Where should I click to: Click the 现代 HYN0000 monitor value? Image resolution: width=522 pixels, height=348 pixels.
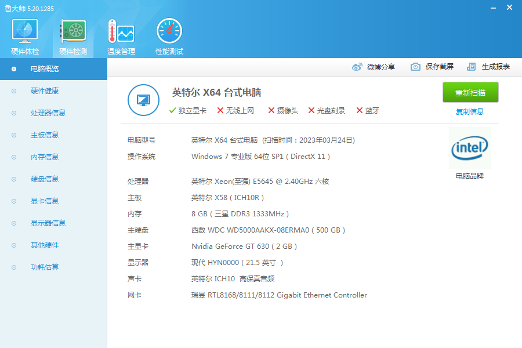click(237, 263)
